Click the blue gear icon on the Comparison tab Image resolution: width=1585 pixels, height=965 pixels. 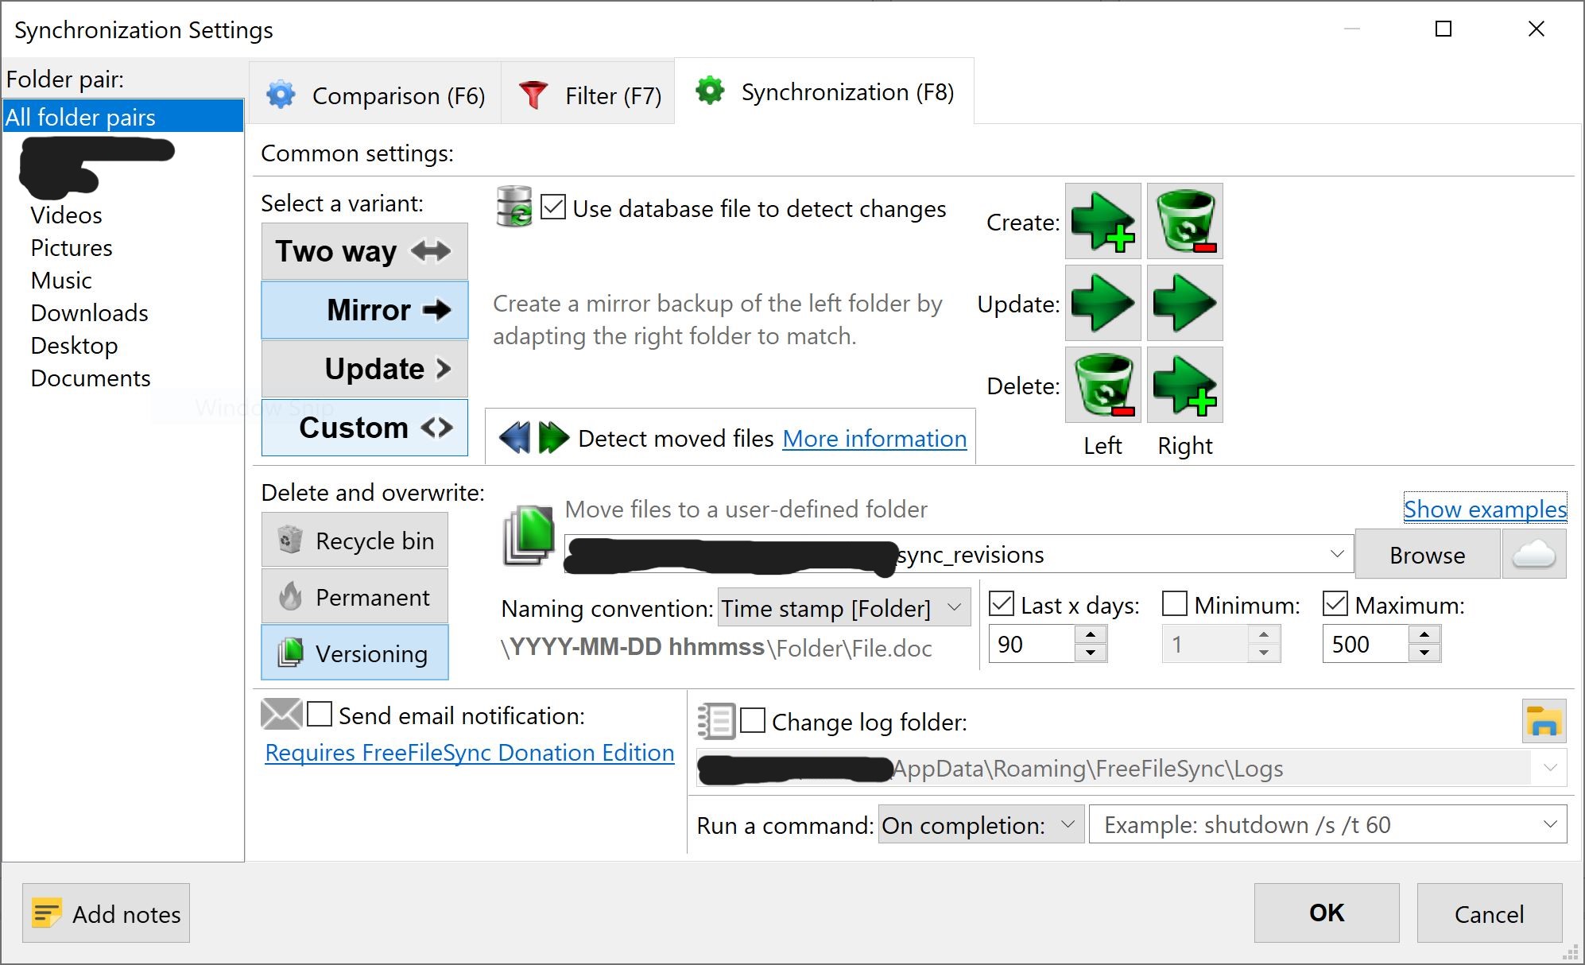tap(281, 95)
